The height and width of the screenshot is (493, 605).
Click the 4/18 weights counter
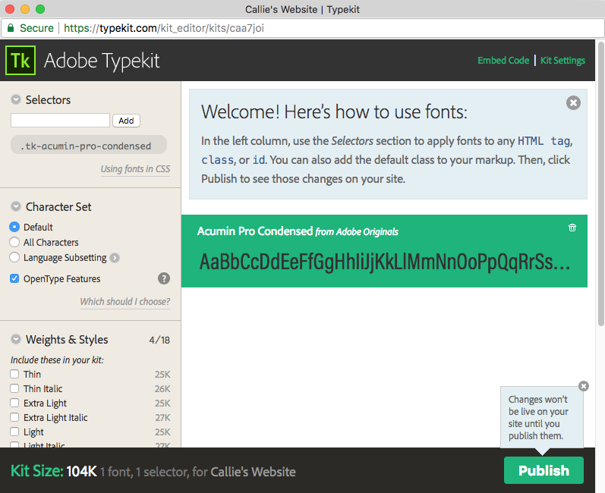[x=159, y=340]
